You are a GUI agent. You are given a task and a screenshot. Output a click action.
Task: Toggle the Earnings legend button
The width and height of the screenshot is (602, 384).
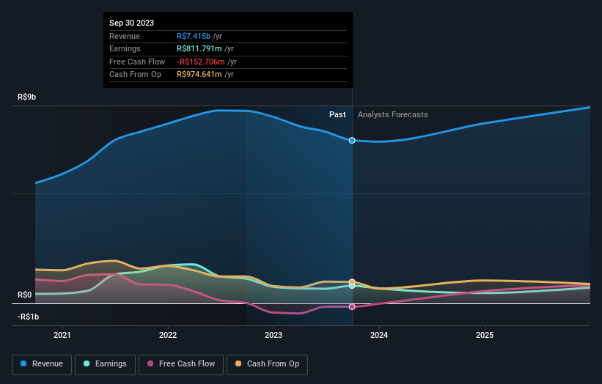[105, 364]
